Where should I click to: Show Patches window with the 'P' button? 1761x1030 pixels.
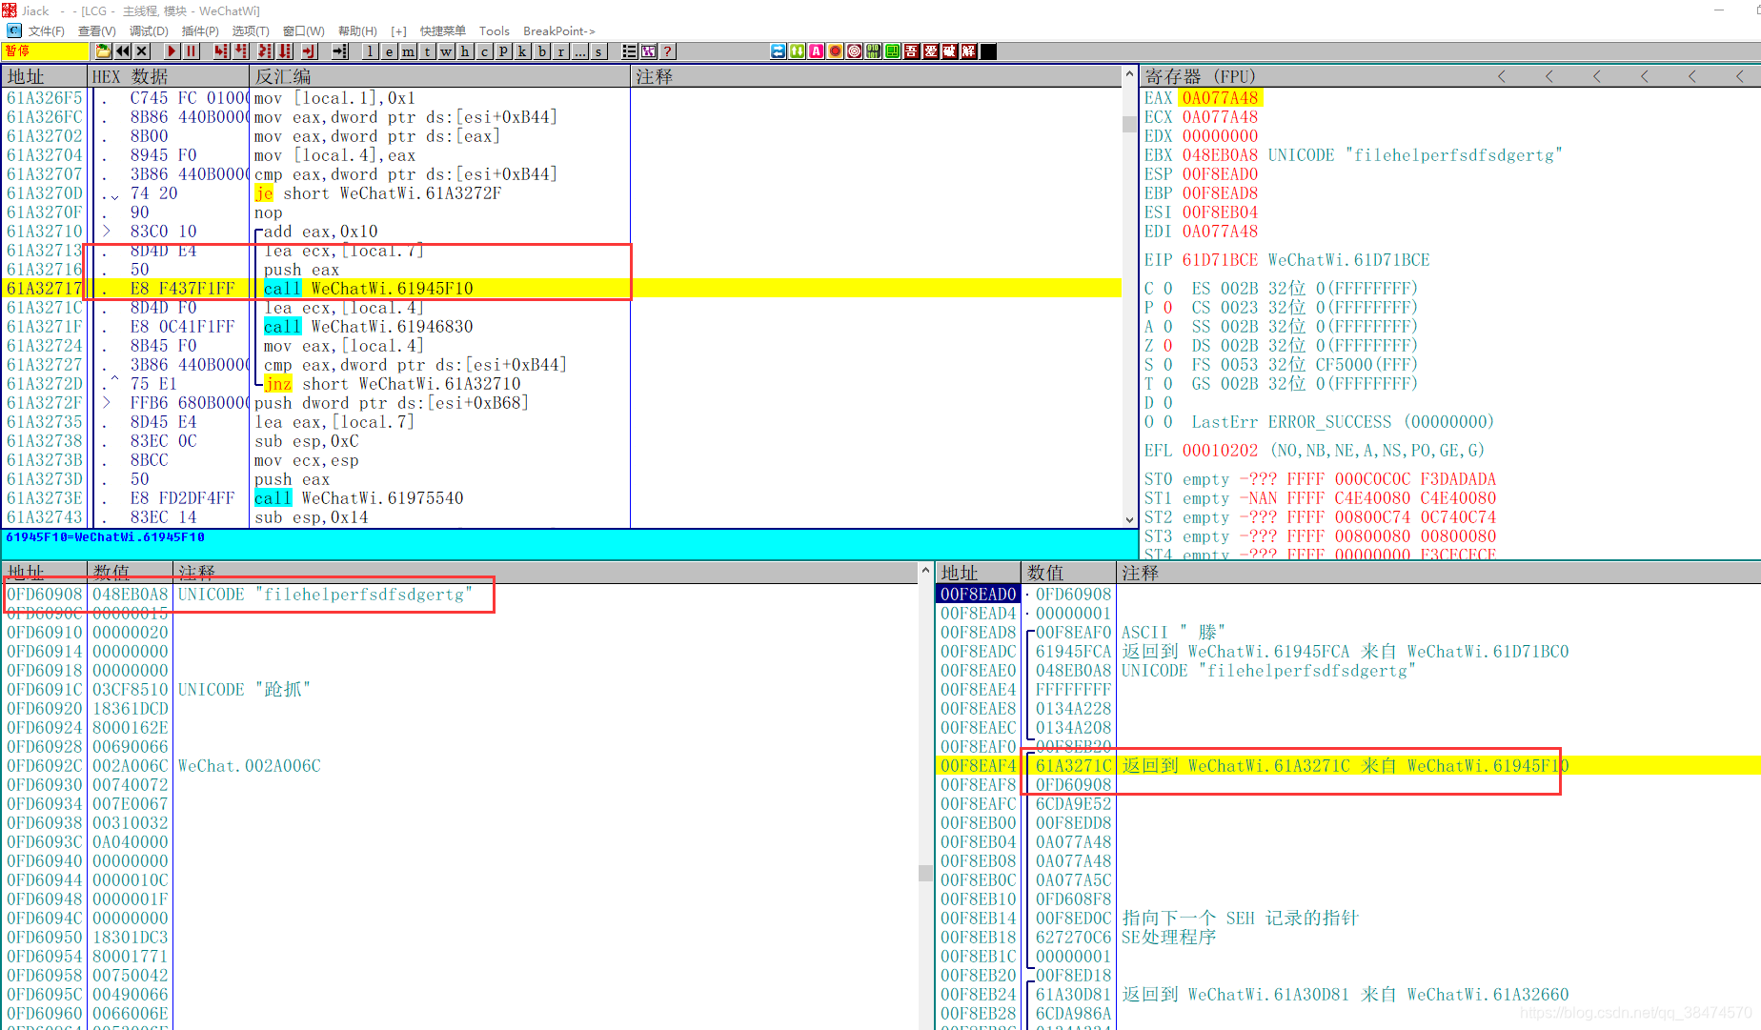[x=503, y=51]
